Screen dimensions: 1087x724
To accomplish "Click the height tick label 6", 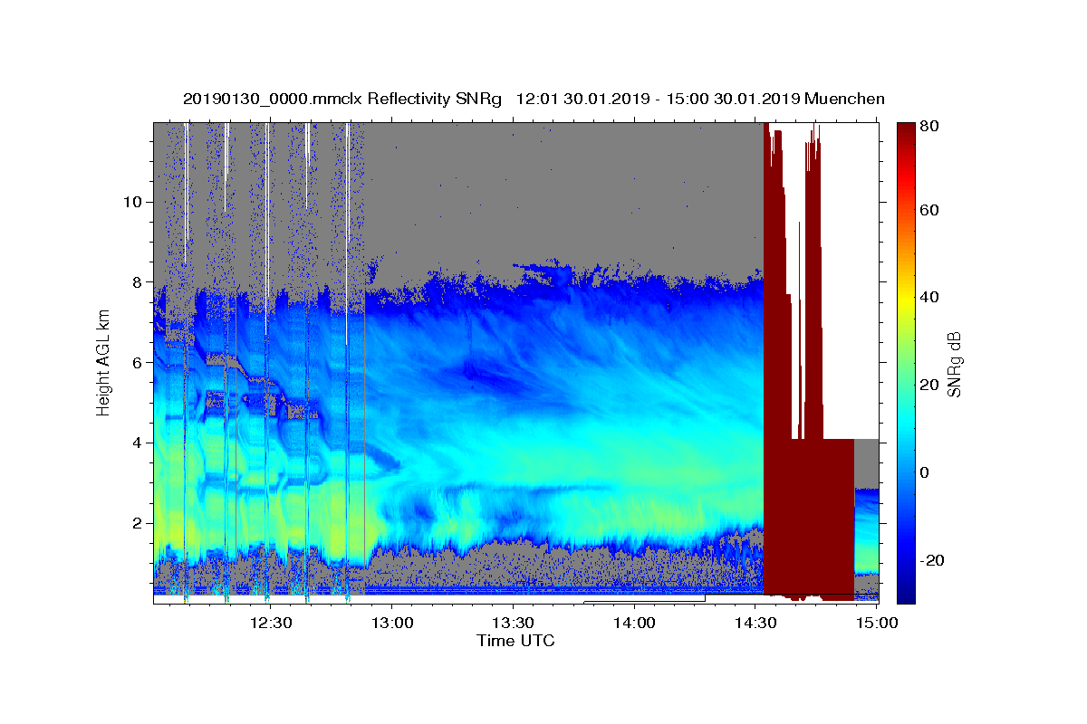I will [x=137, y=363].
